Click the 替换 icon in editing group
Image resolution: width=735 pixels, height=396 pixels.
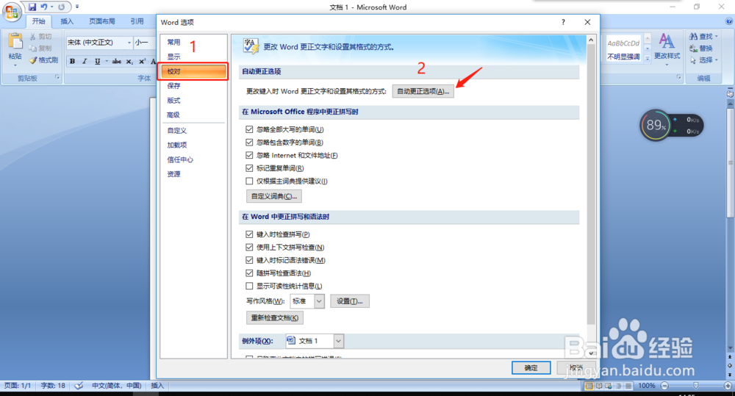point(694,48)
